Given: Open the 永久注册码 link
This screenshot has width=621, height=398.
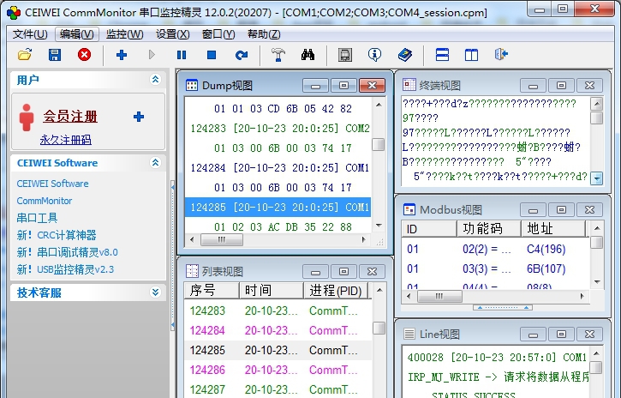Looking at the screenshot, I should [66, 140].
